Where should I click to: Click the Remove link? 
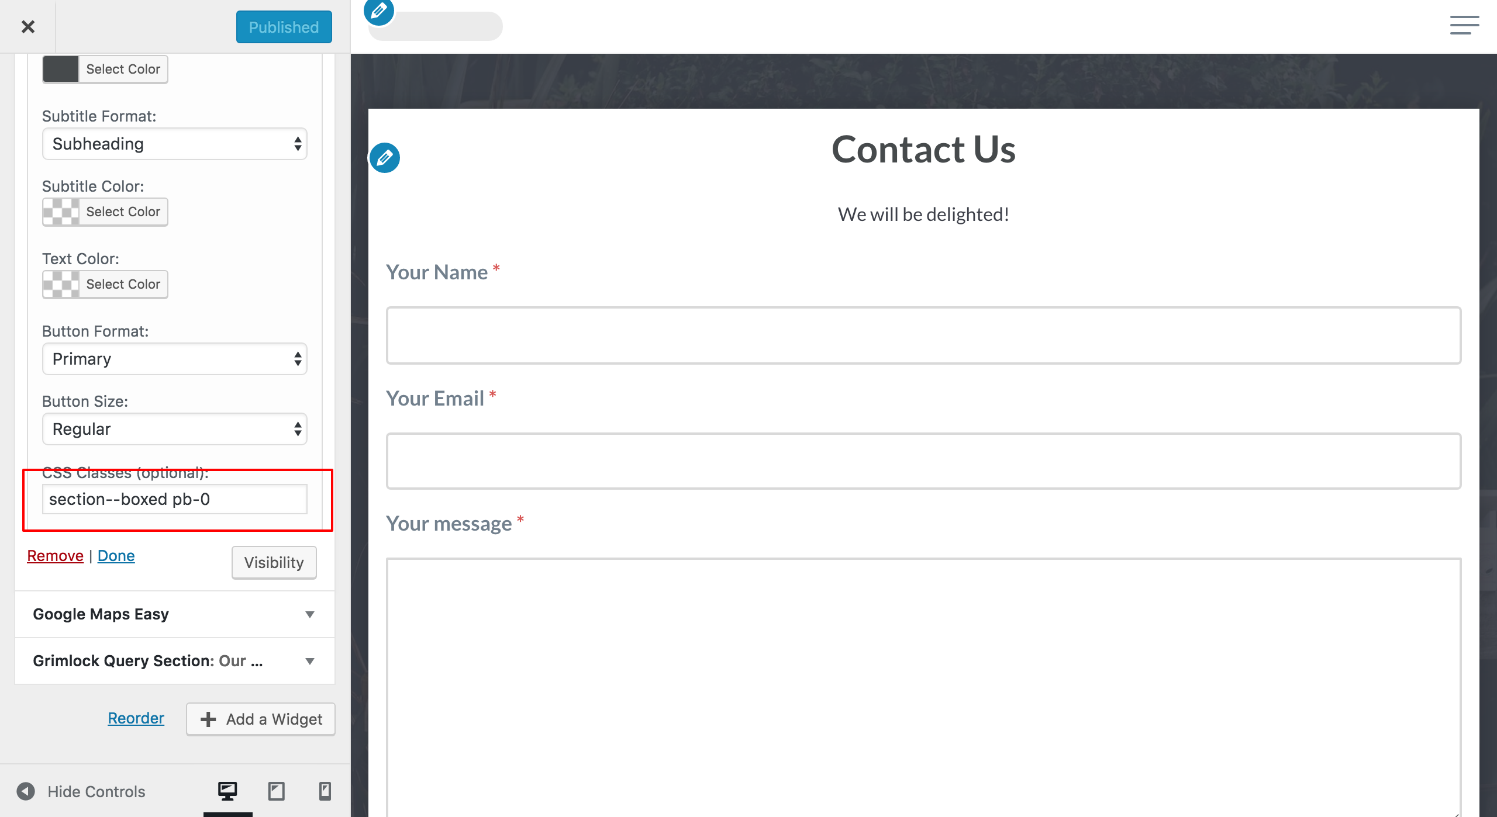coord(55,556)
